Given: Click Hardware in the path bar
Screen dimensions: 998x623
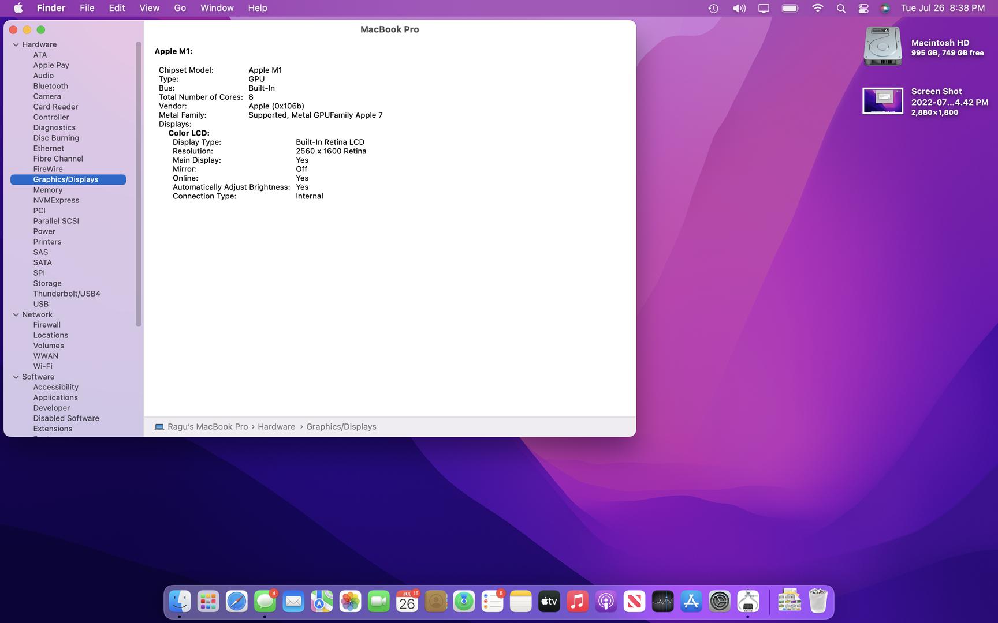Looking at the screenshot, I should click(x=276, y=427).
